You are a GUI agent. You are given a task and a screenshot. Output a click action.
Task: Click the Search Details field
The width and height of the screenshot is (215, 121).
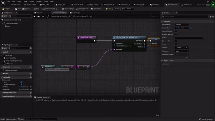pyautogui.click(x=185, y=16)
